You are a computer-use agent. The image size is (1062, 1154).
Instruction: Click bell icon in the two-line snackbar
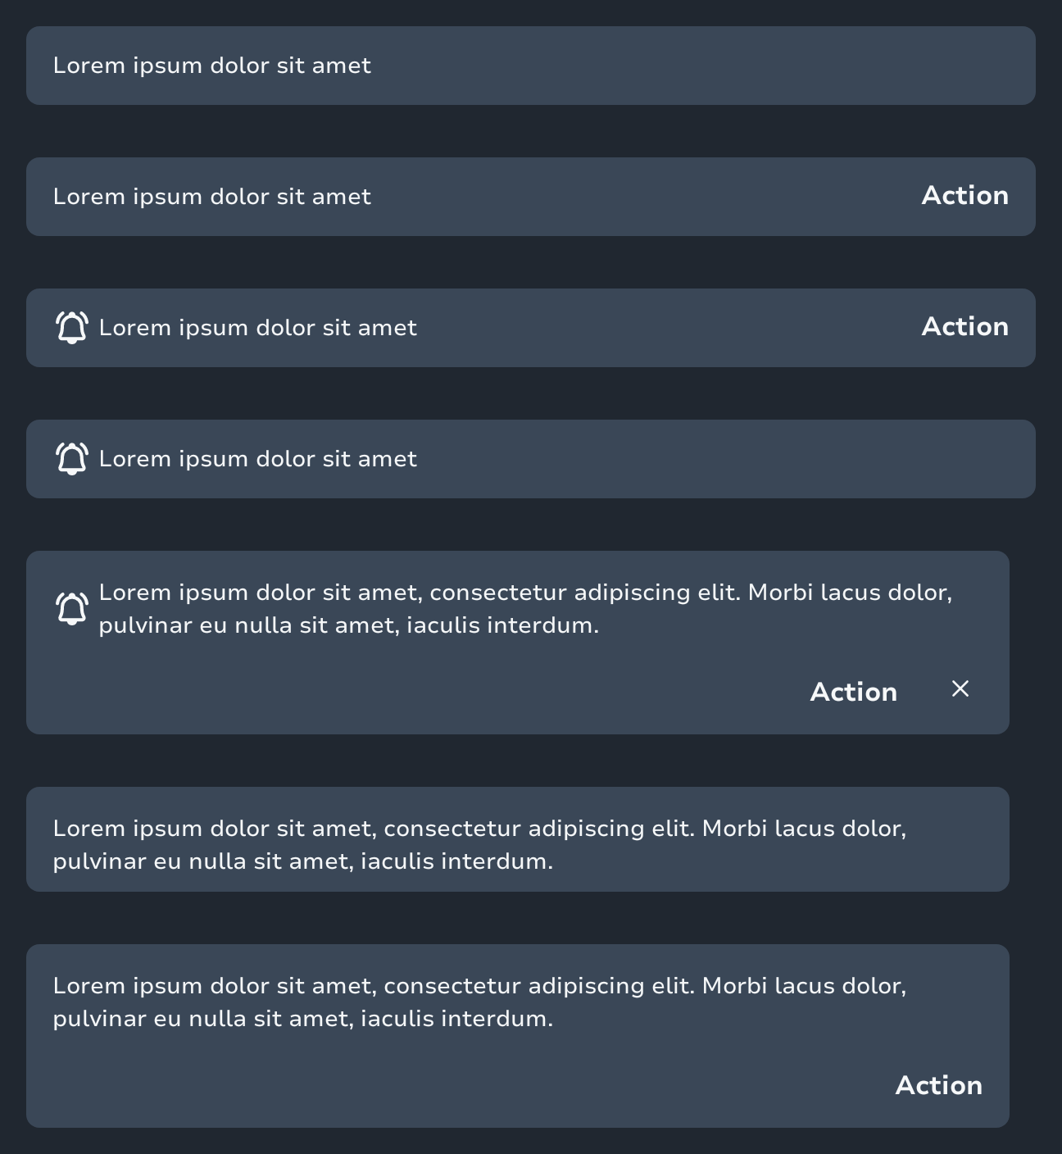(x=72, y=608)
